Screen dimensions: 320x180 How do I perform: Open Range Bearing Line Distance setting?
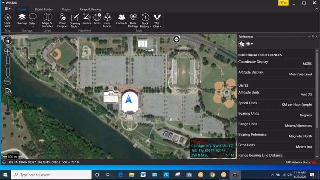pos(275,155)
